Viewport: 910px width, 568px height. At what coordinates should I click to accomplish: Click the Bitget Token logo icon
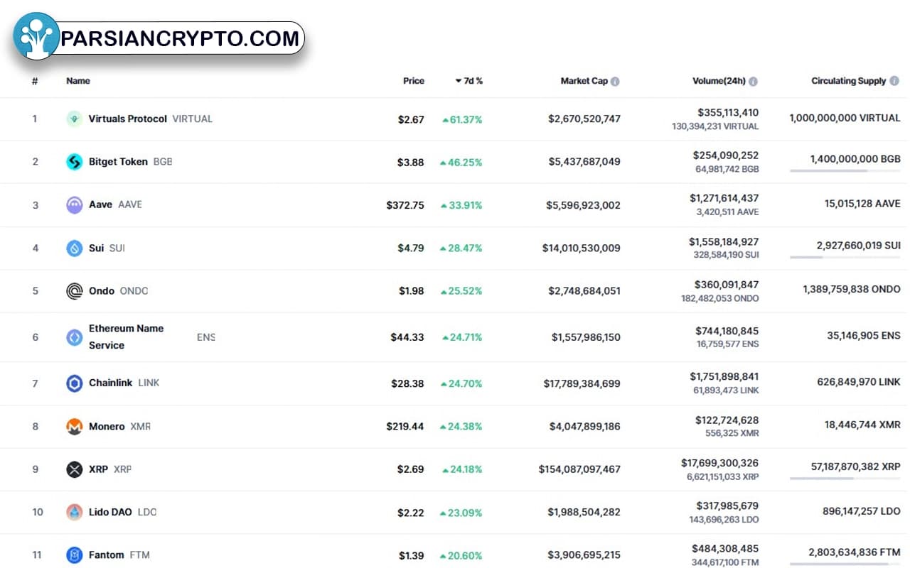point(75,162)
